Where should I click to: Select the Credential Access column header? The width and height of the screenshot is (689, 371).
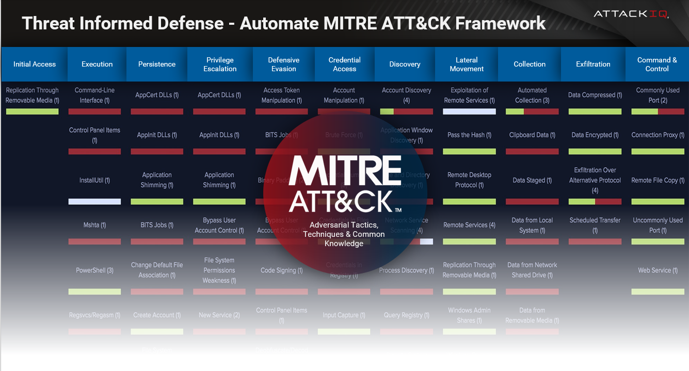(345, 64)
